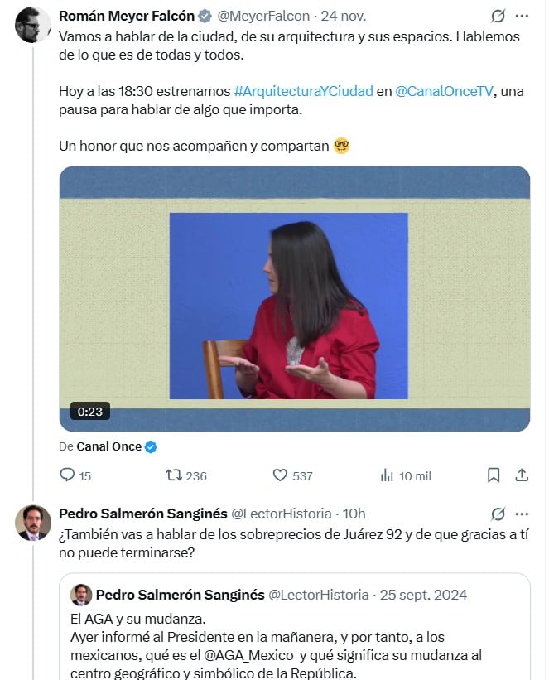Click the bookmark icon on the tweet

(x=494, y=475)
